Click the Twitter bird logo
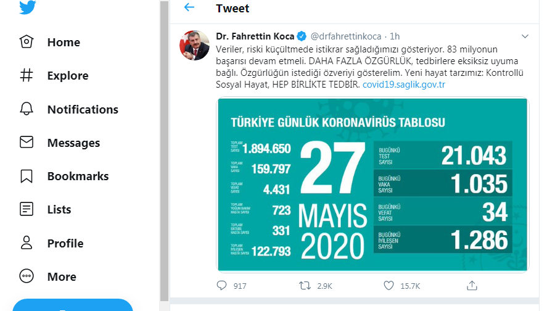555x311 pixels. pos(27,8)
